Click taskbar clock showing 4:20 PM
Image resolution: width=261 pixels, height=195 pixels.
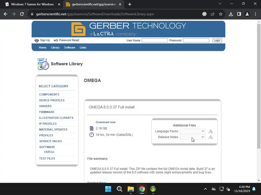pyautogui.click(x=242, y=189)
